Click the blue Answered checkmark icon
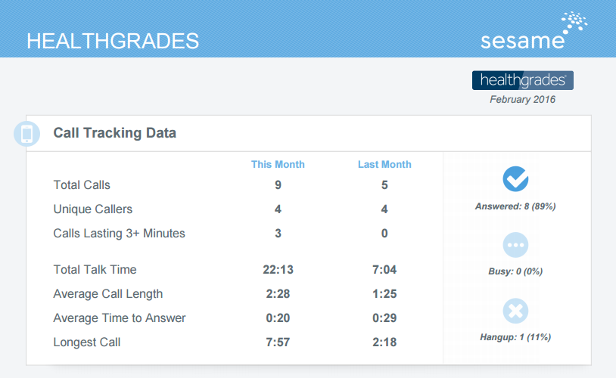 click(515, 179)
